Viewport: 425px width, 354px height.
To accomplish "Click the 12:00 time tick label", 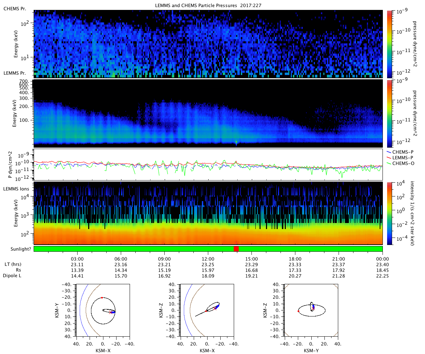I will coord(208,259).
